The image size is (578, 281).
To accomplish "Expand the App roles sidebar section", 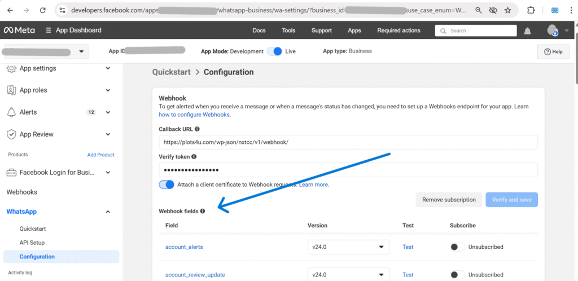I will [x=108, y=90].
